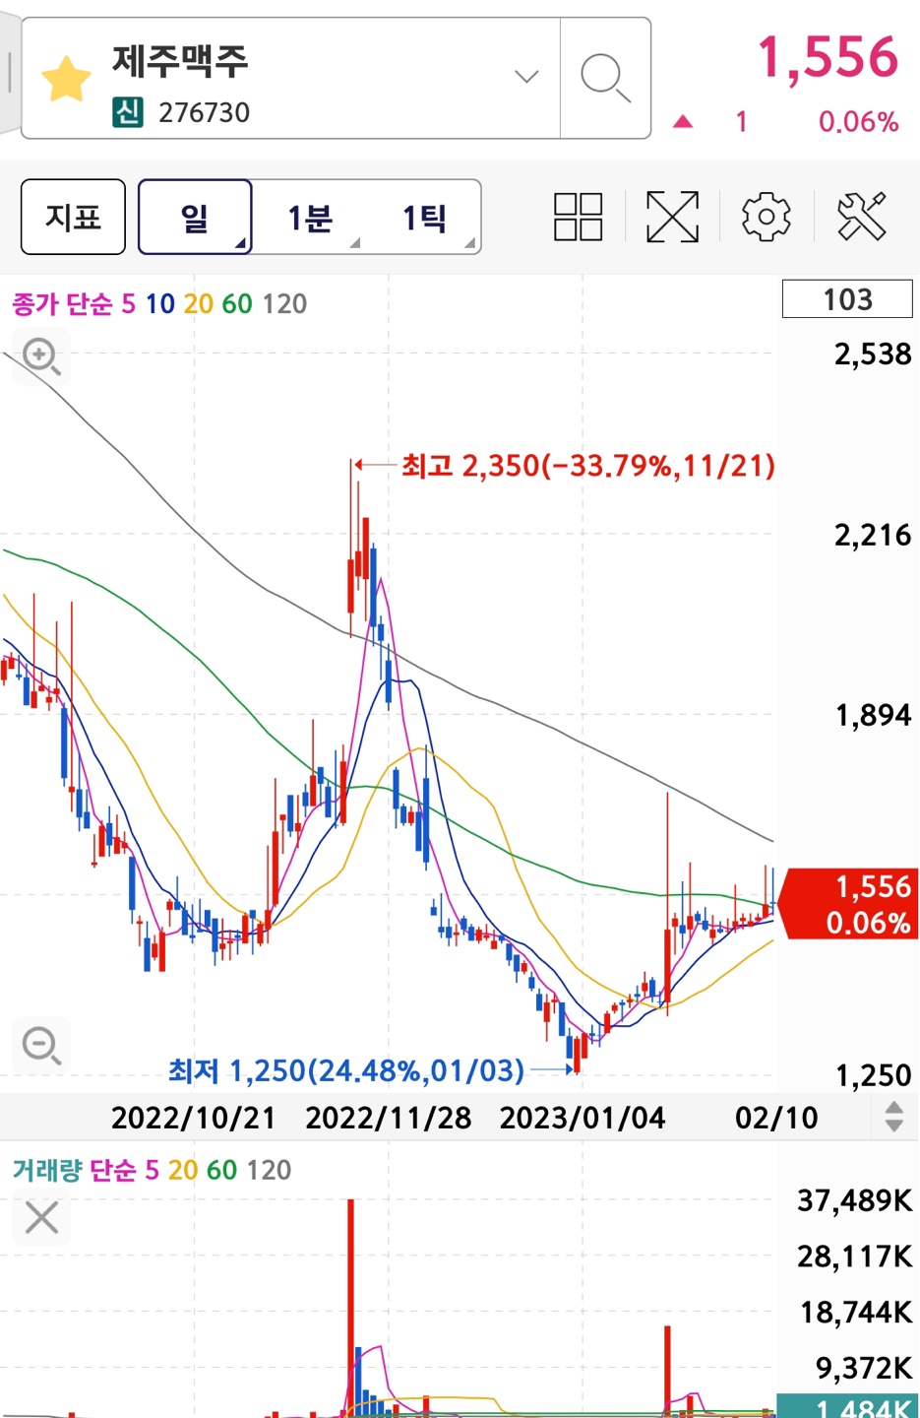Zoom out the chart with minus magnifier

pos(41,1045)
